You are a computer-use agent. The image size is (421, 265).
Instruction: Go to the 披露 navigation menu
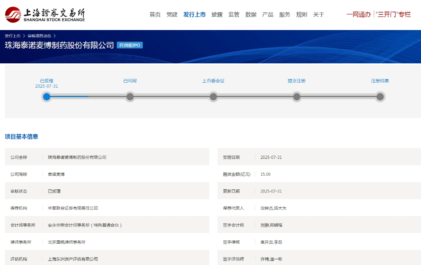click(217, 14)
